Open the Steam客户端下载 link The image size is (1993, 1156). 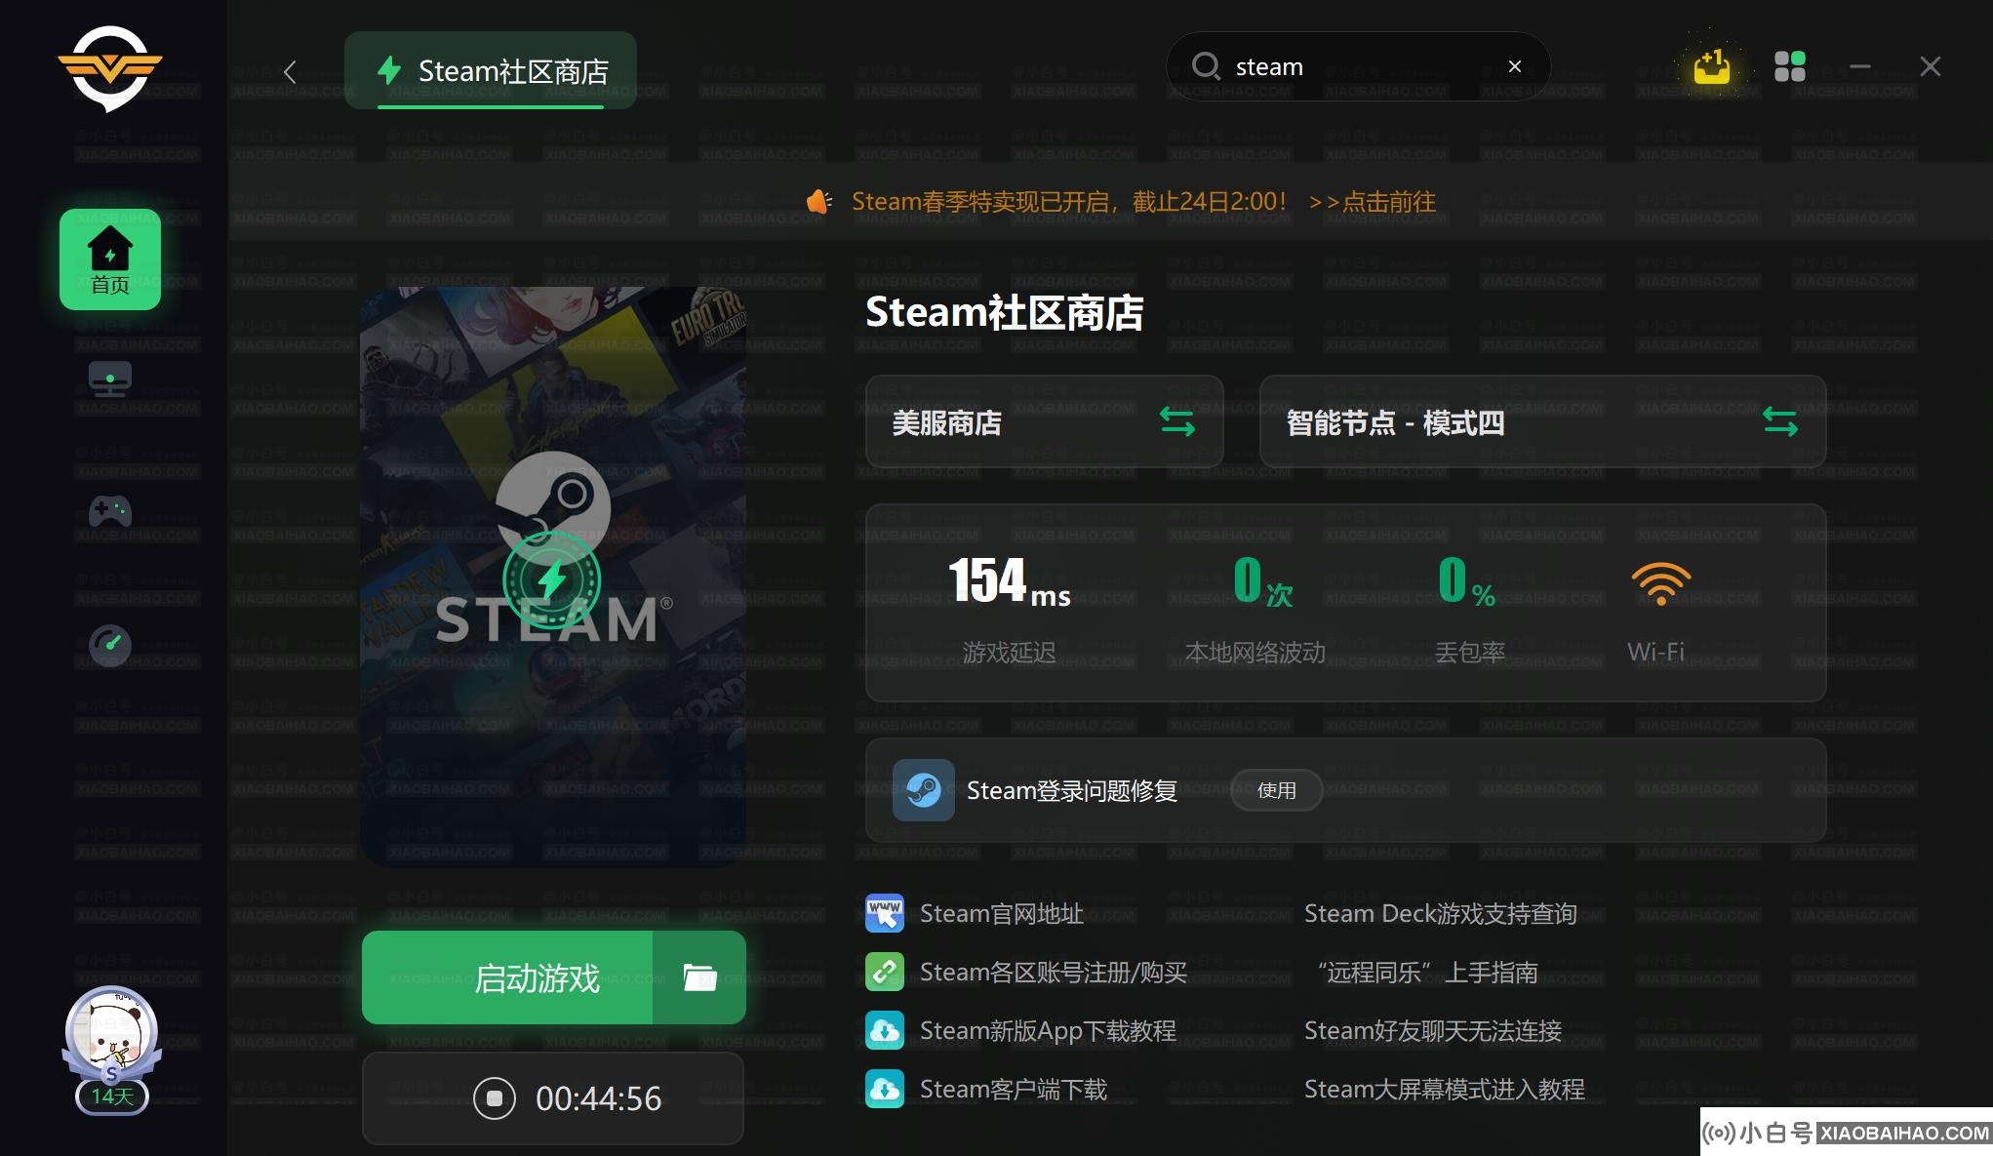pos(1013,1090)
